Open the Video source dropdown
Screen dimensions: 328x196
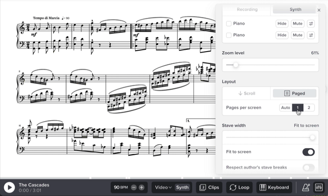coord(163,187)
